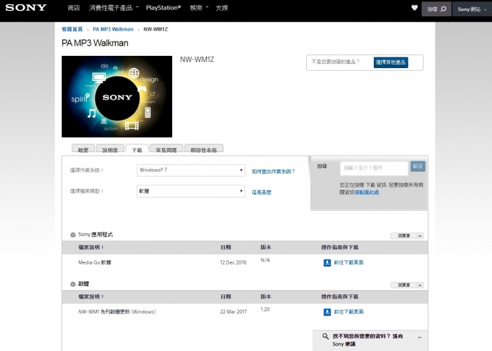Open the operating system Windows 7 dropdown
This screenshot has height=351, width=492.
(191, 170)
